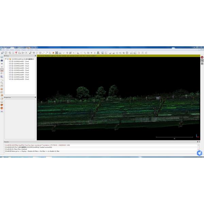Click the camera icon in left sidebar
The width and height of the screenshot is (204, 204).
tap(2, 61)
